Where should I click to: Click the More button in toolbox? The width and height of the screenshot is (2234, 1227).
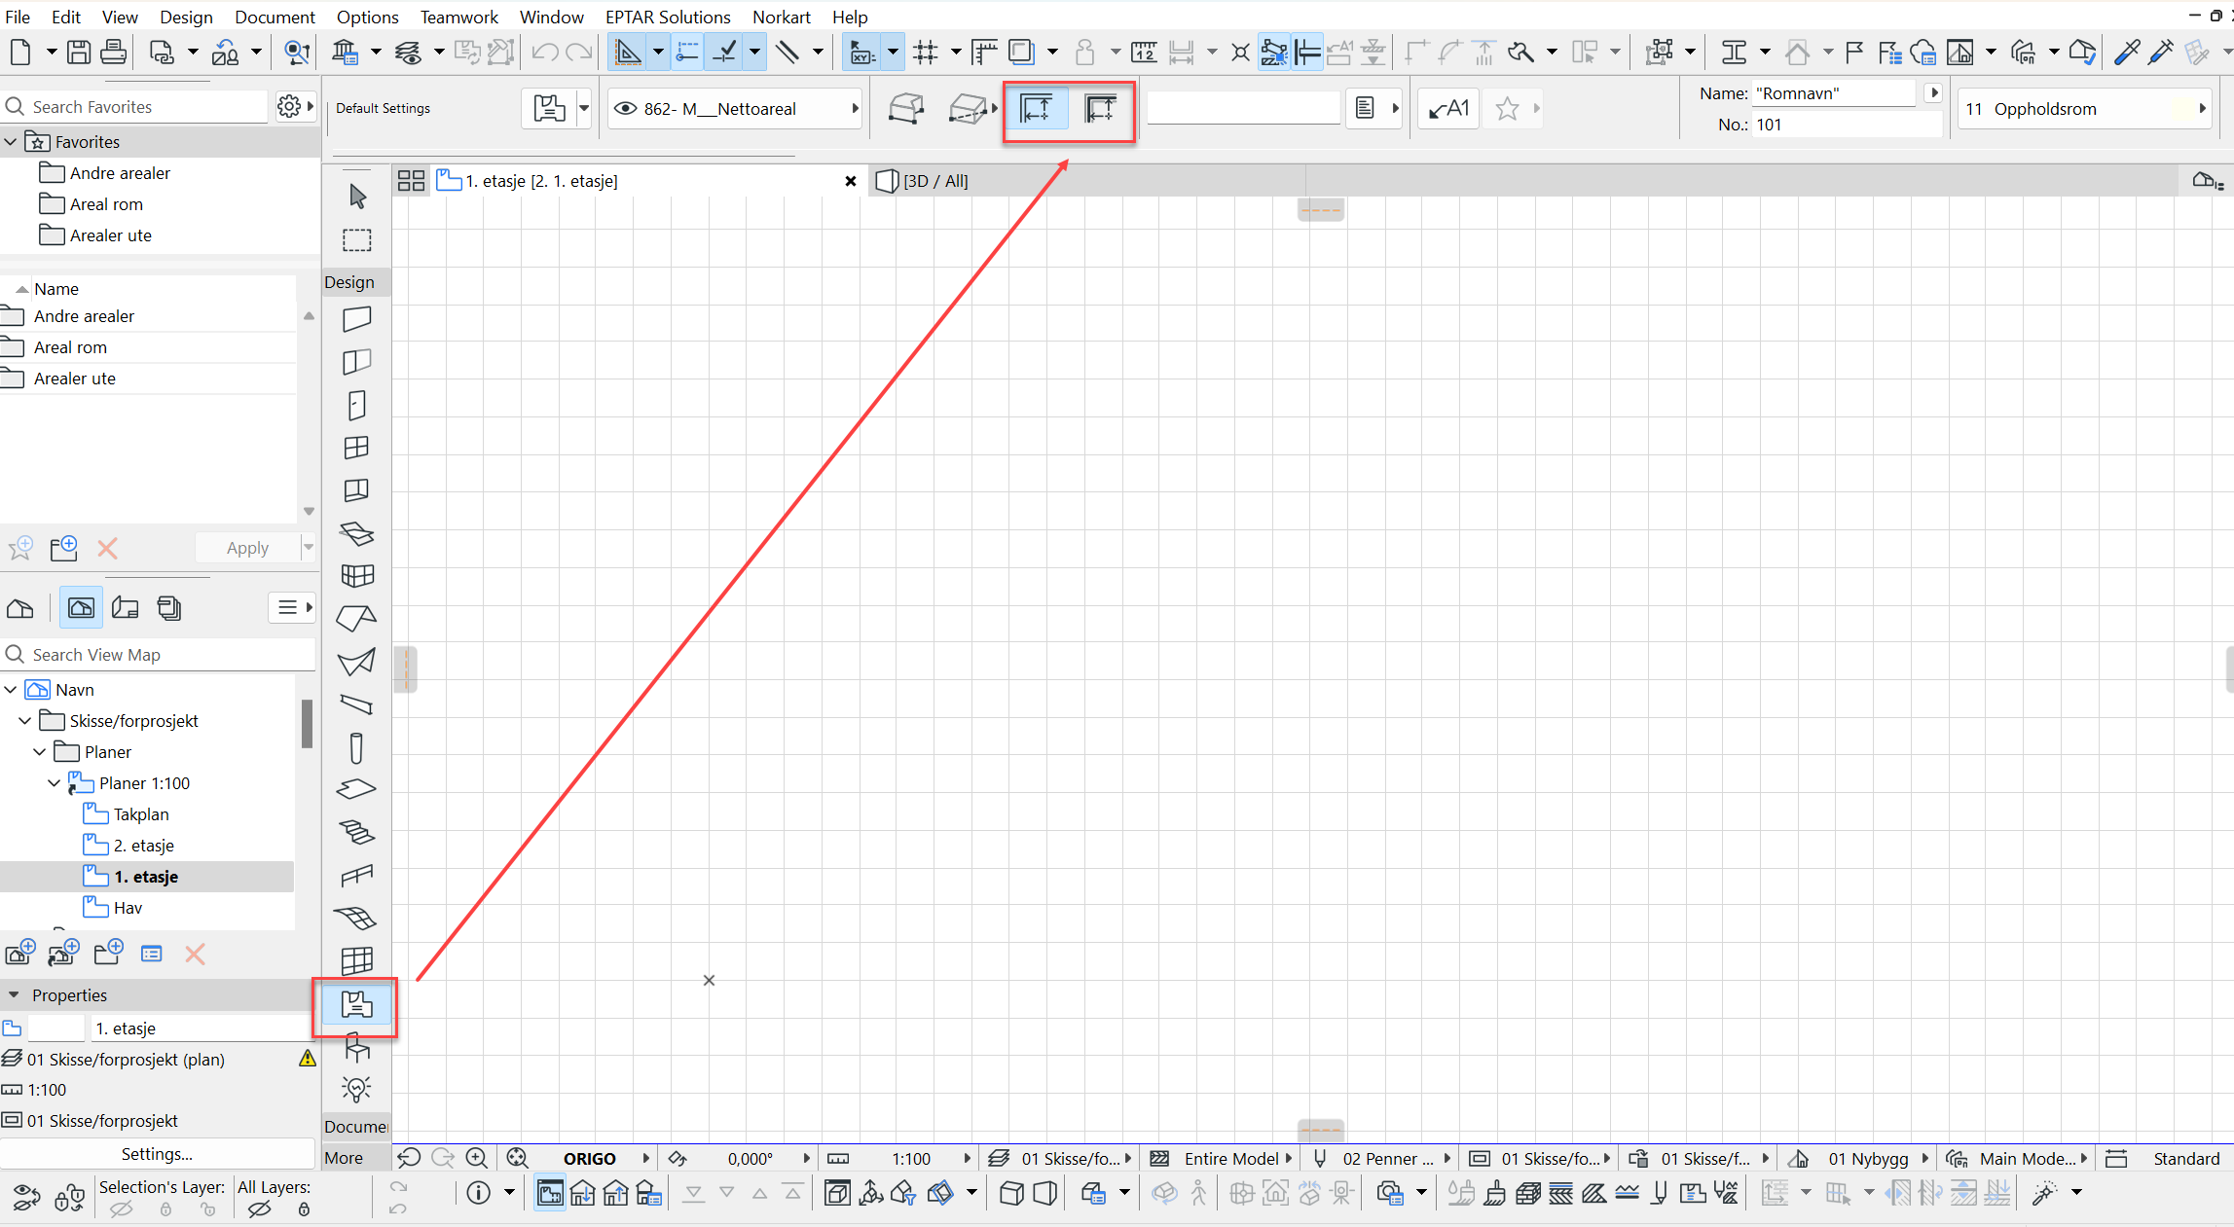coord(344,1158)
